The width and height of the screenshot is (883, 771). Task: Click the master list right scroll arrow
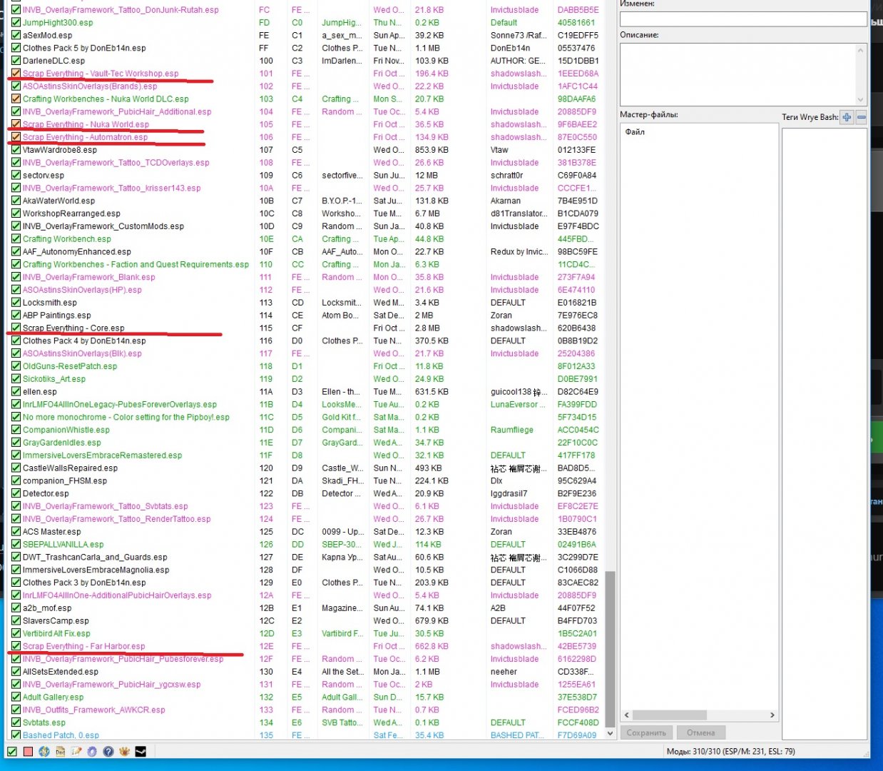[772, 715]
